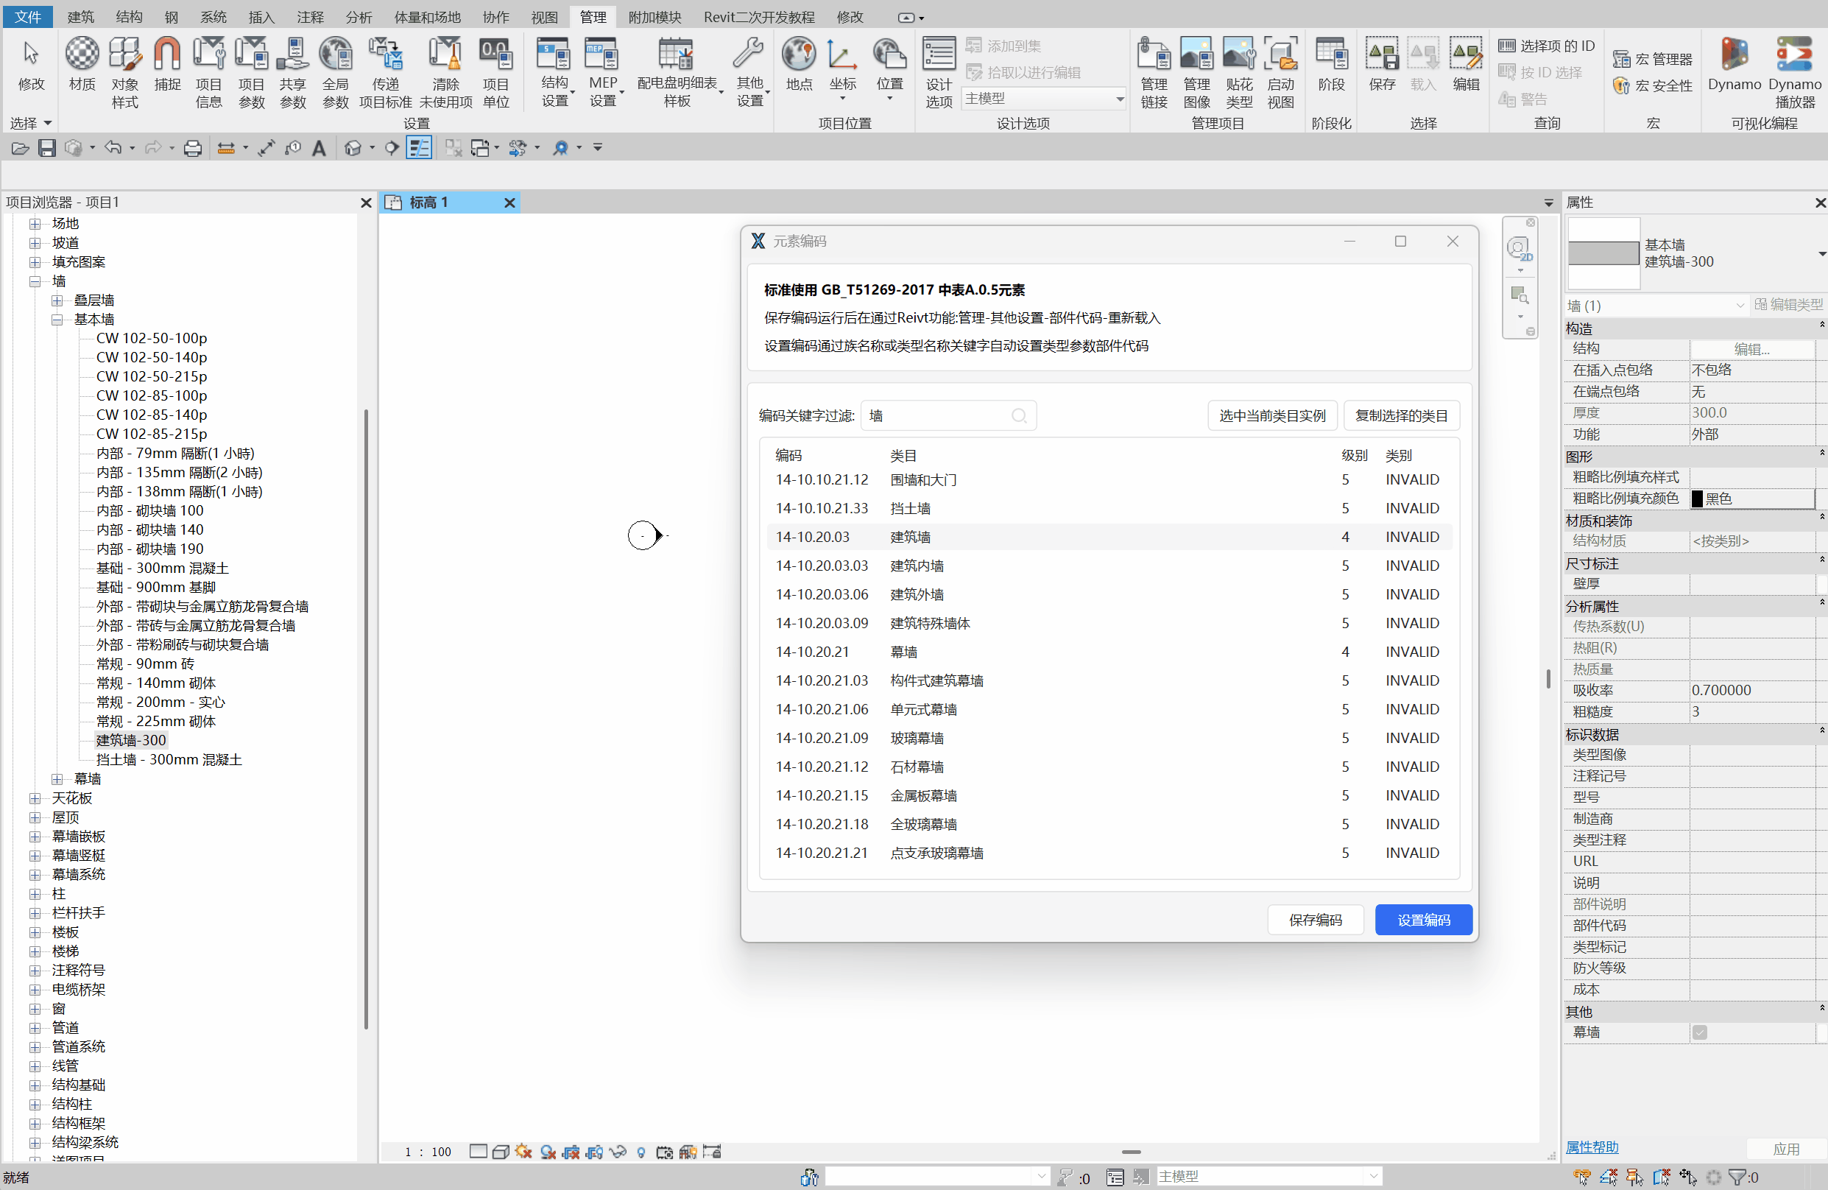
Task: Click Manage Links (管理链接)
Action: pos(1154,73)
